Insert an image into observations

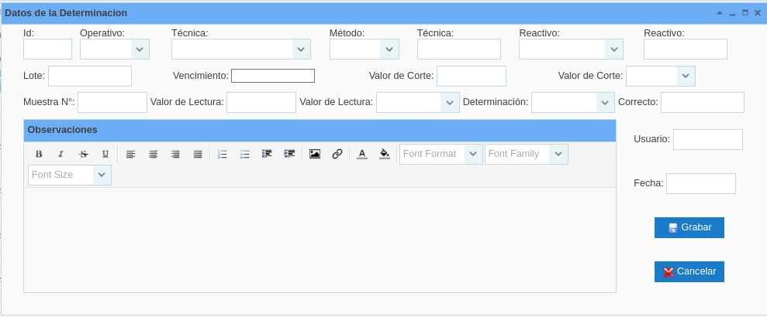tap(315, 154)
